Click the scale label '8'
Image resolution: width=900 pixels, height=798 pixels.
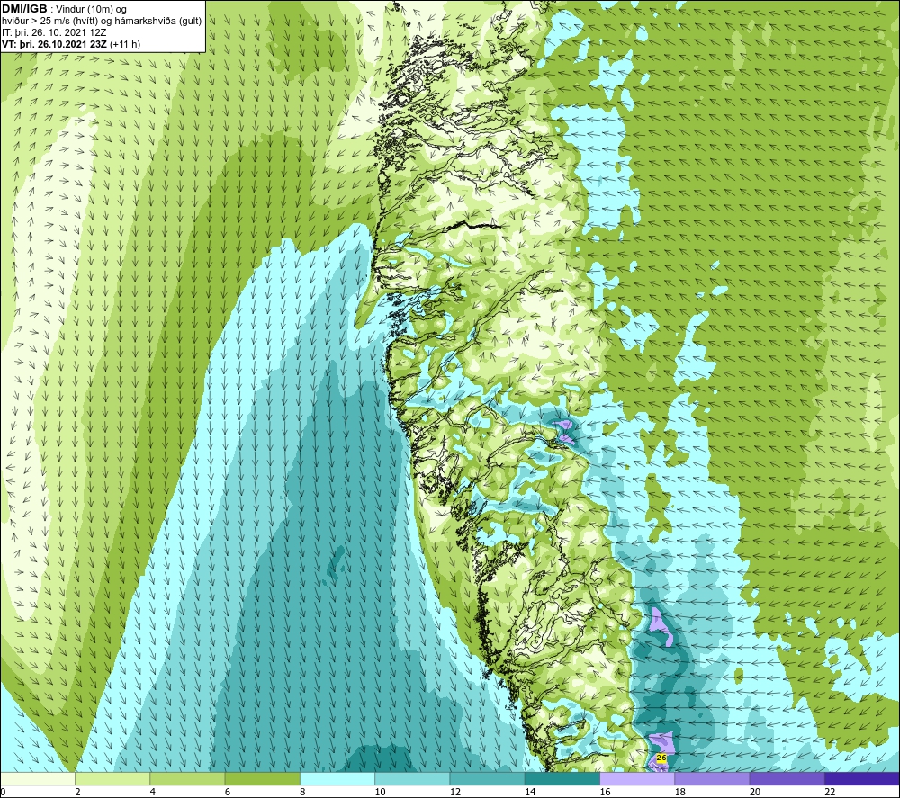302,792
